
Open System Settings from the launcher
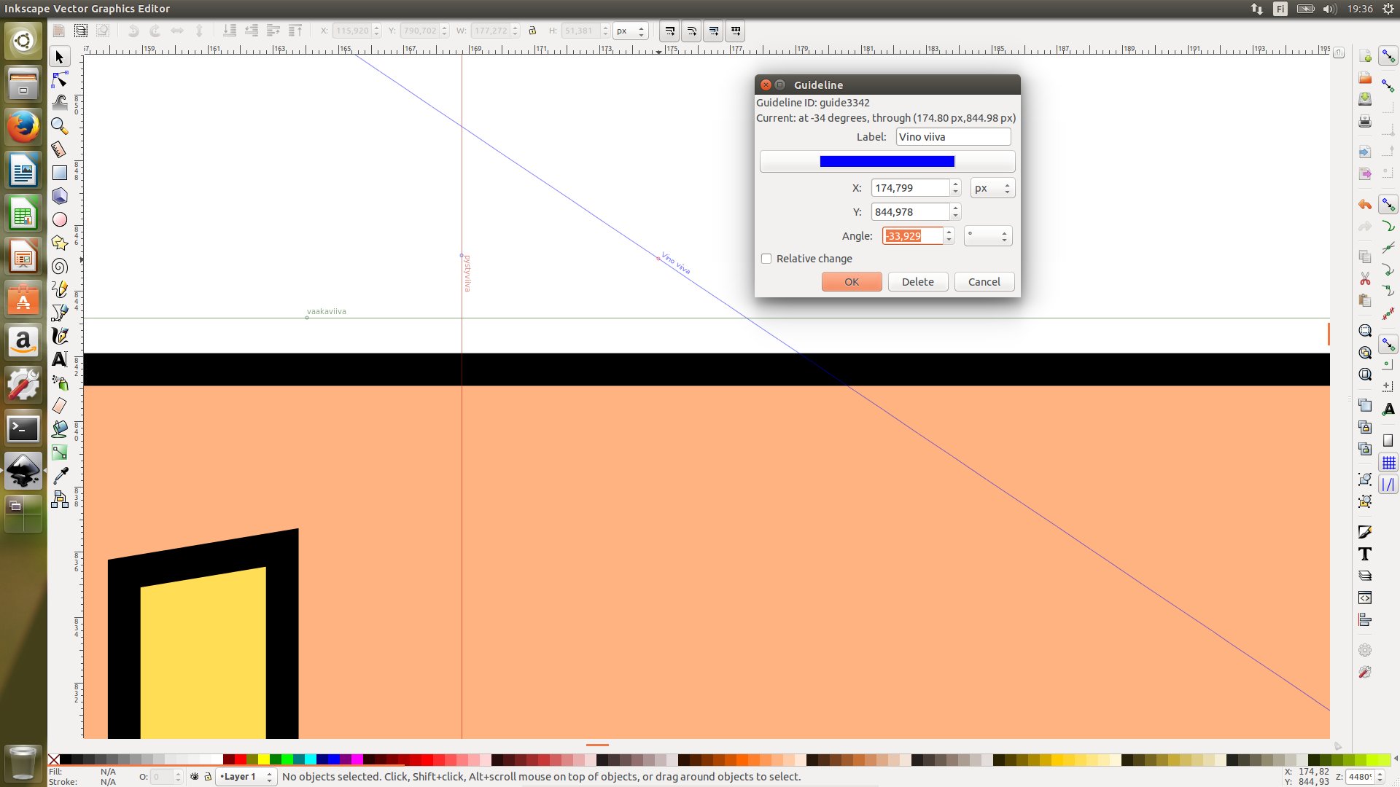point(23,384)
